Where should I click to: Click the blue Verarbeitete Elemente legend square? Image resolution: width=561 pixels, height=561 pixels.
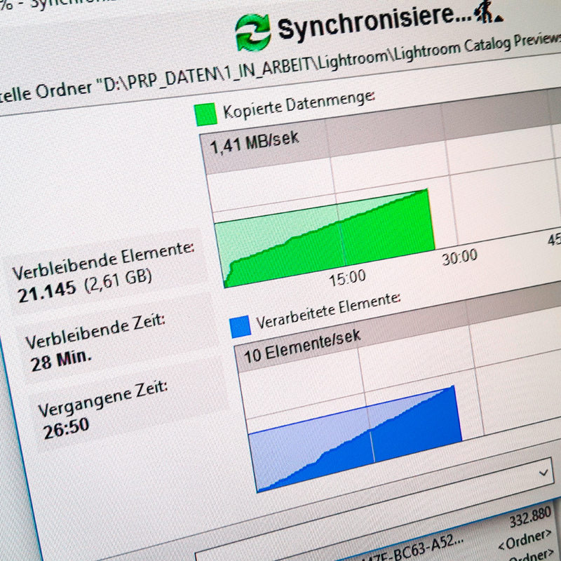click(x=241, y=326)
